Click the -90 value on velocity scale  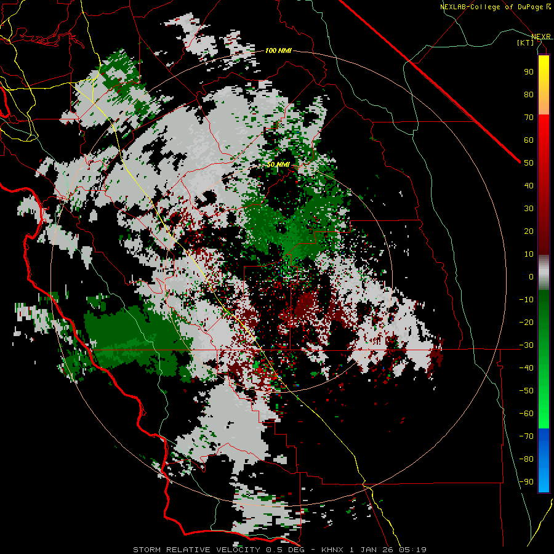526,482
